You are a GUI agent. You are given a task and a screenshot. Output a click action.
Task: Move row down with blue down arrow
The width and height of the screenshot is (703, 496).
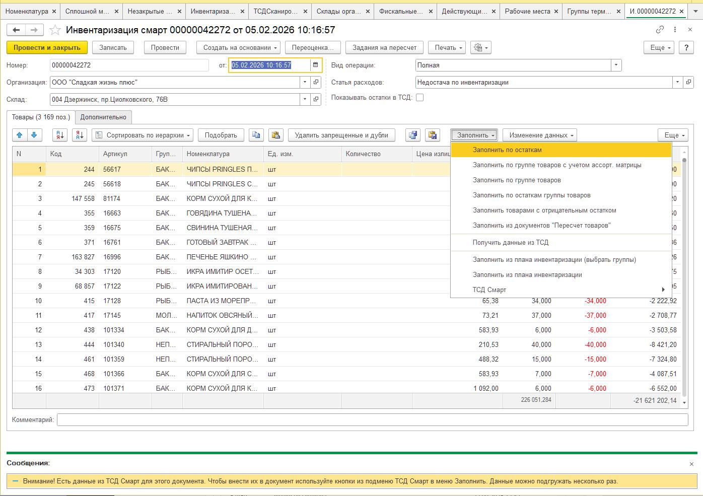point(34,135)
